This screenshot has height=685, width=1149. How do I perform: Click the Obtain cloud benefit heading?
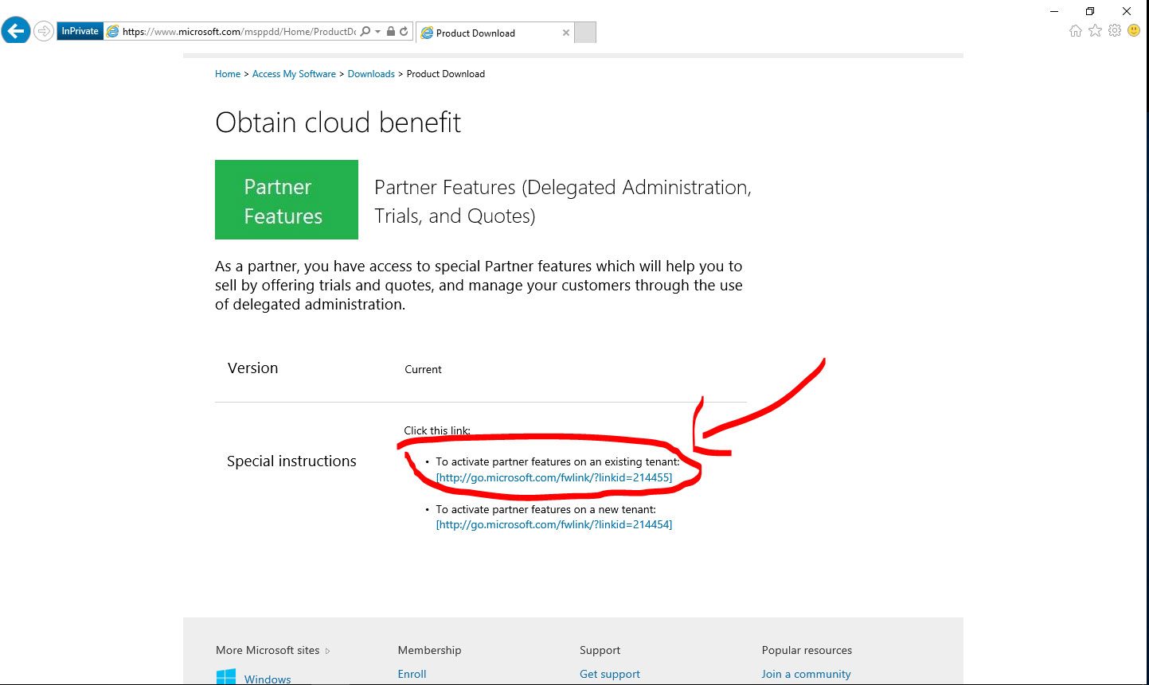pyautogui.click(x=338, y=123)
